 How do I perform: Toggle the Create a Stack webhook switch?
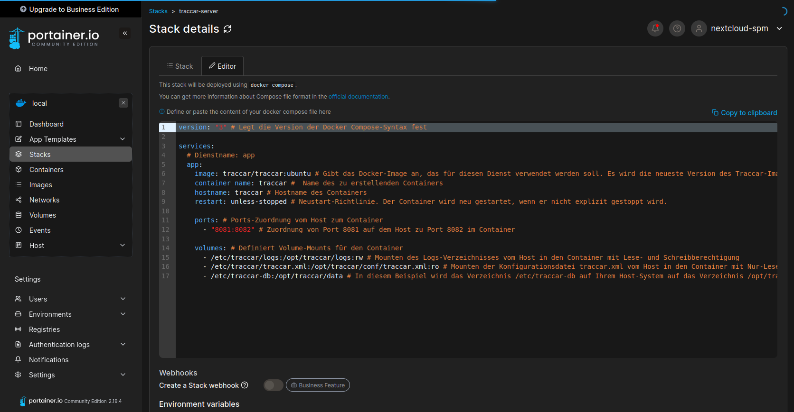coord(273,385)
